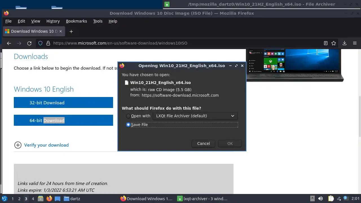Toggle Reader View in address bar
This screenshot has width=361, height=203.
[x=326, y=43]
